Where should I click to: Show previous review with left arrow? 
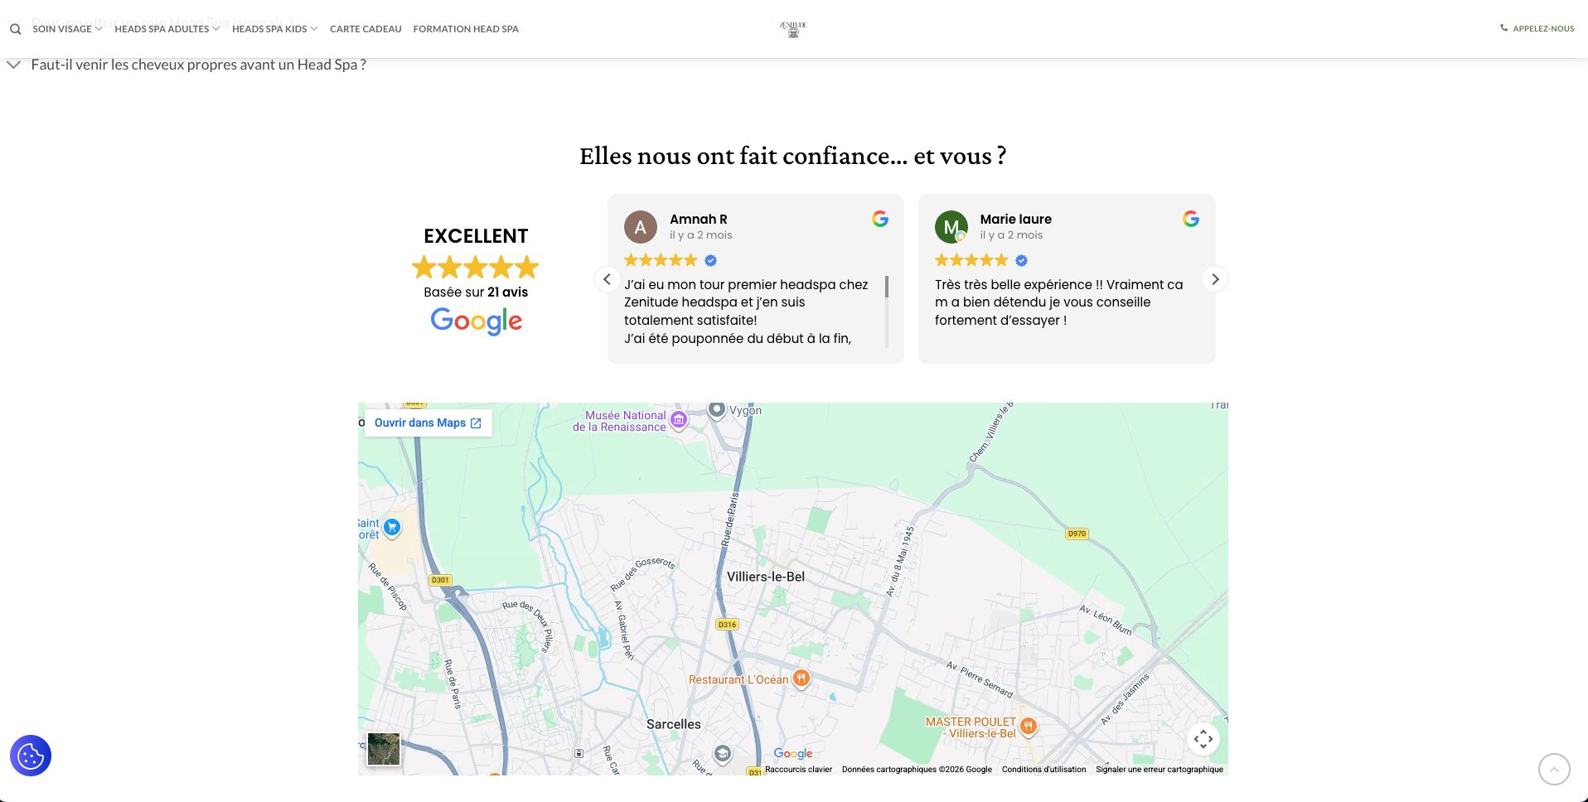(x=607, y=279)
